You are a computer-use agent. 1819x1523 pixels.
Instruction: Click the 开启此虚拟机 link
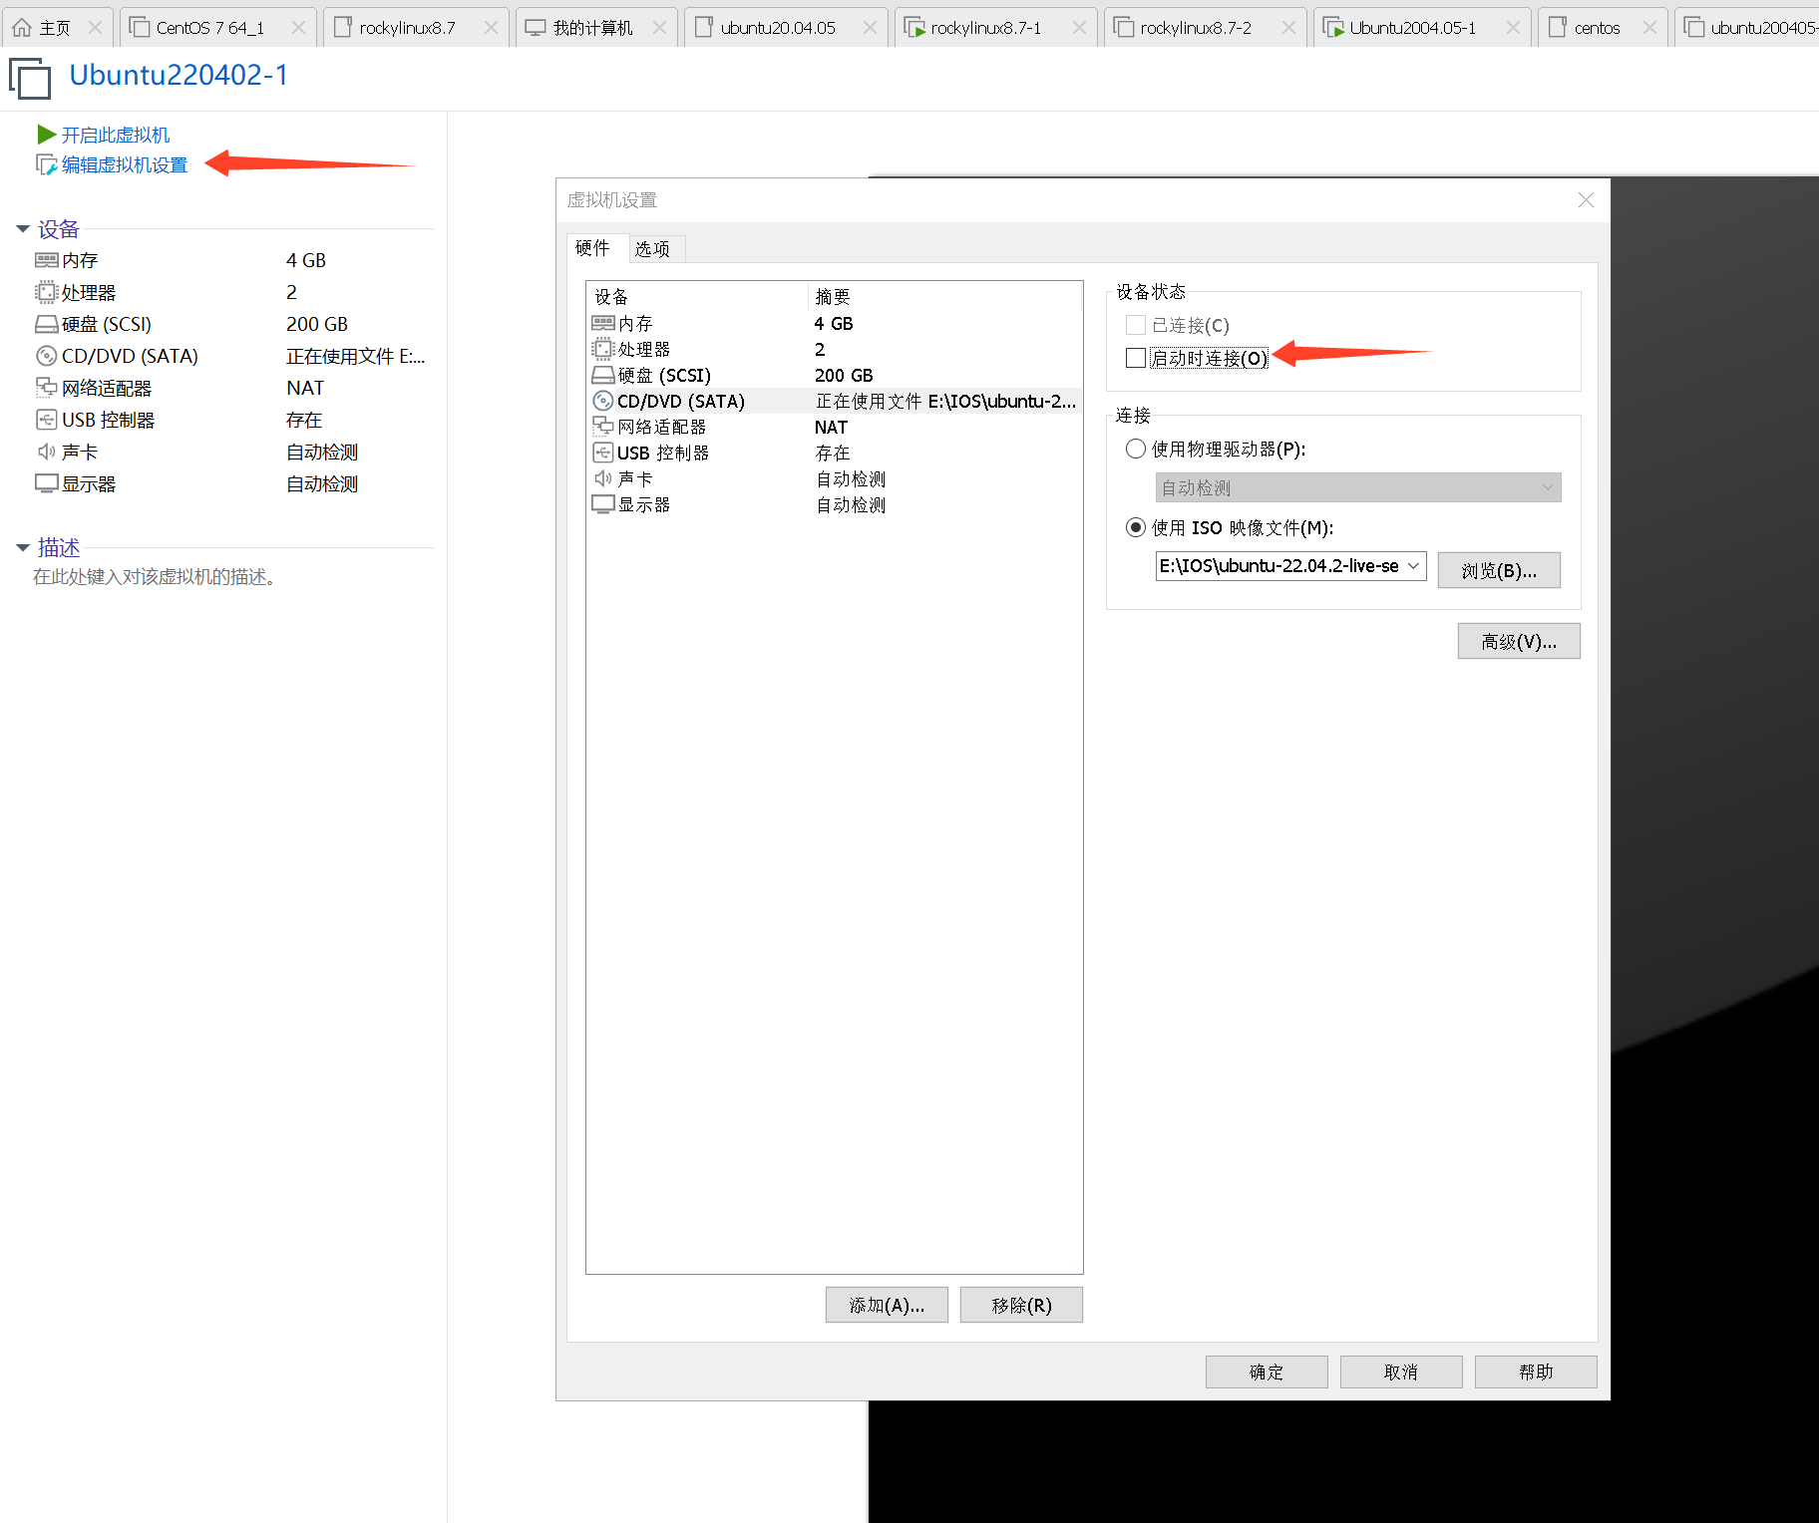(x=116, y=135)
